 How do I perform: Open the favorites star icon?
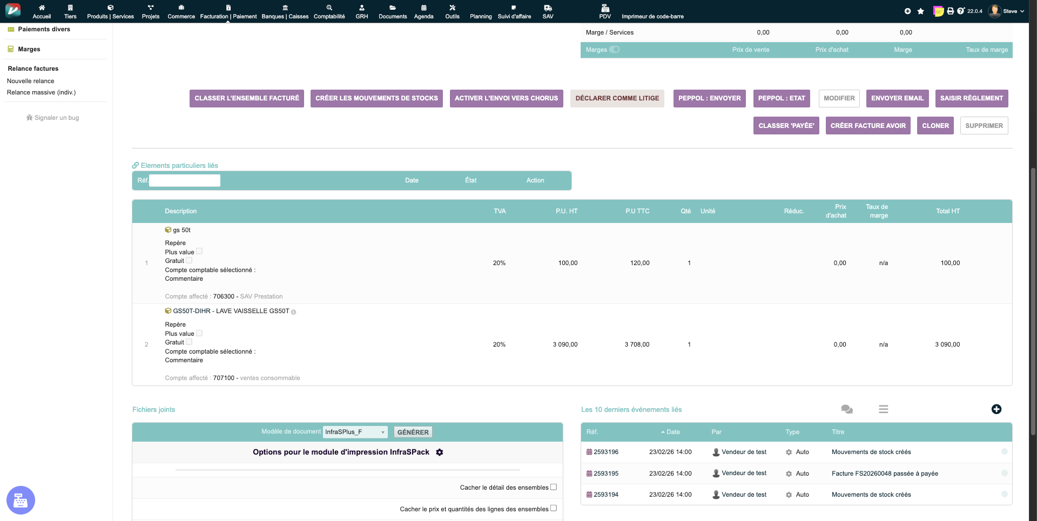921,11
